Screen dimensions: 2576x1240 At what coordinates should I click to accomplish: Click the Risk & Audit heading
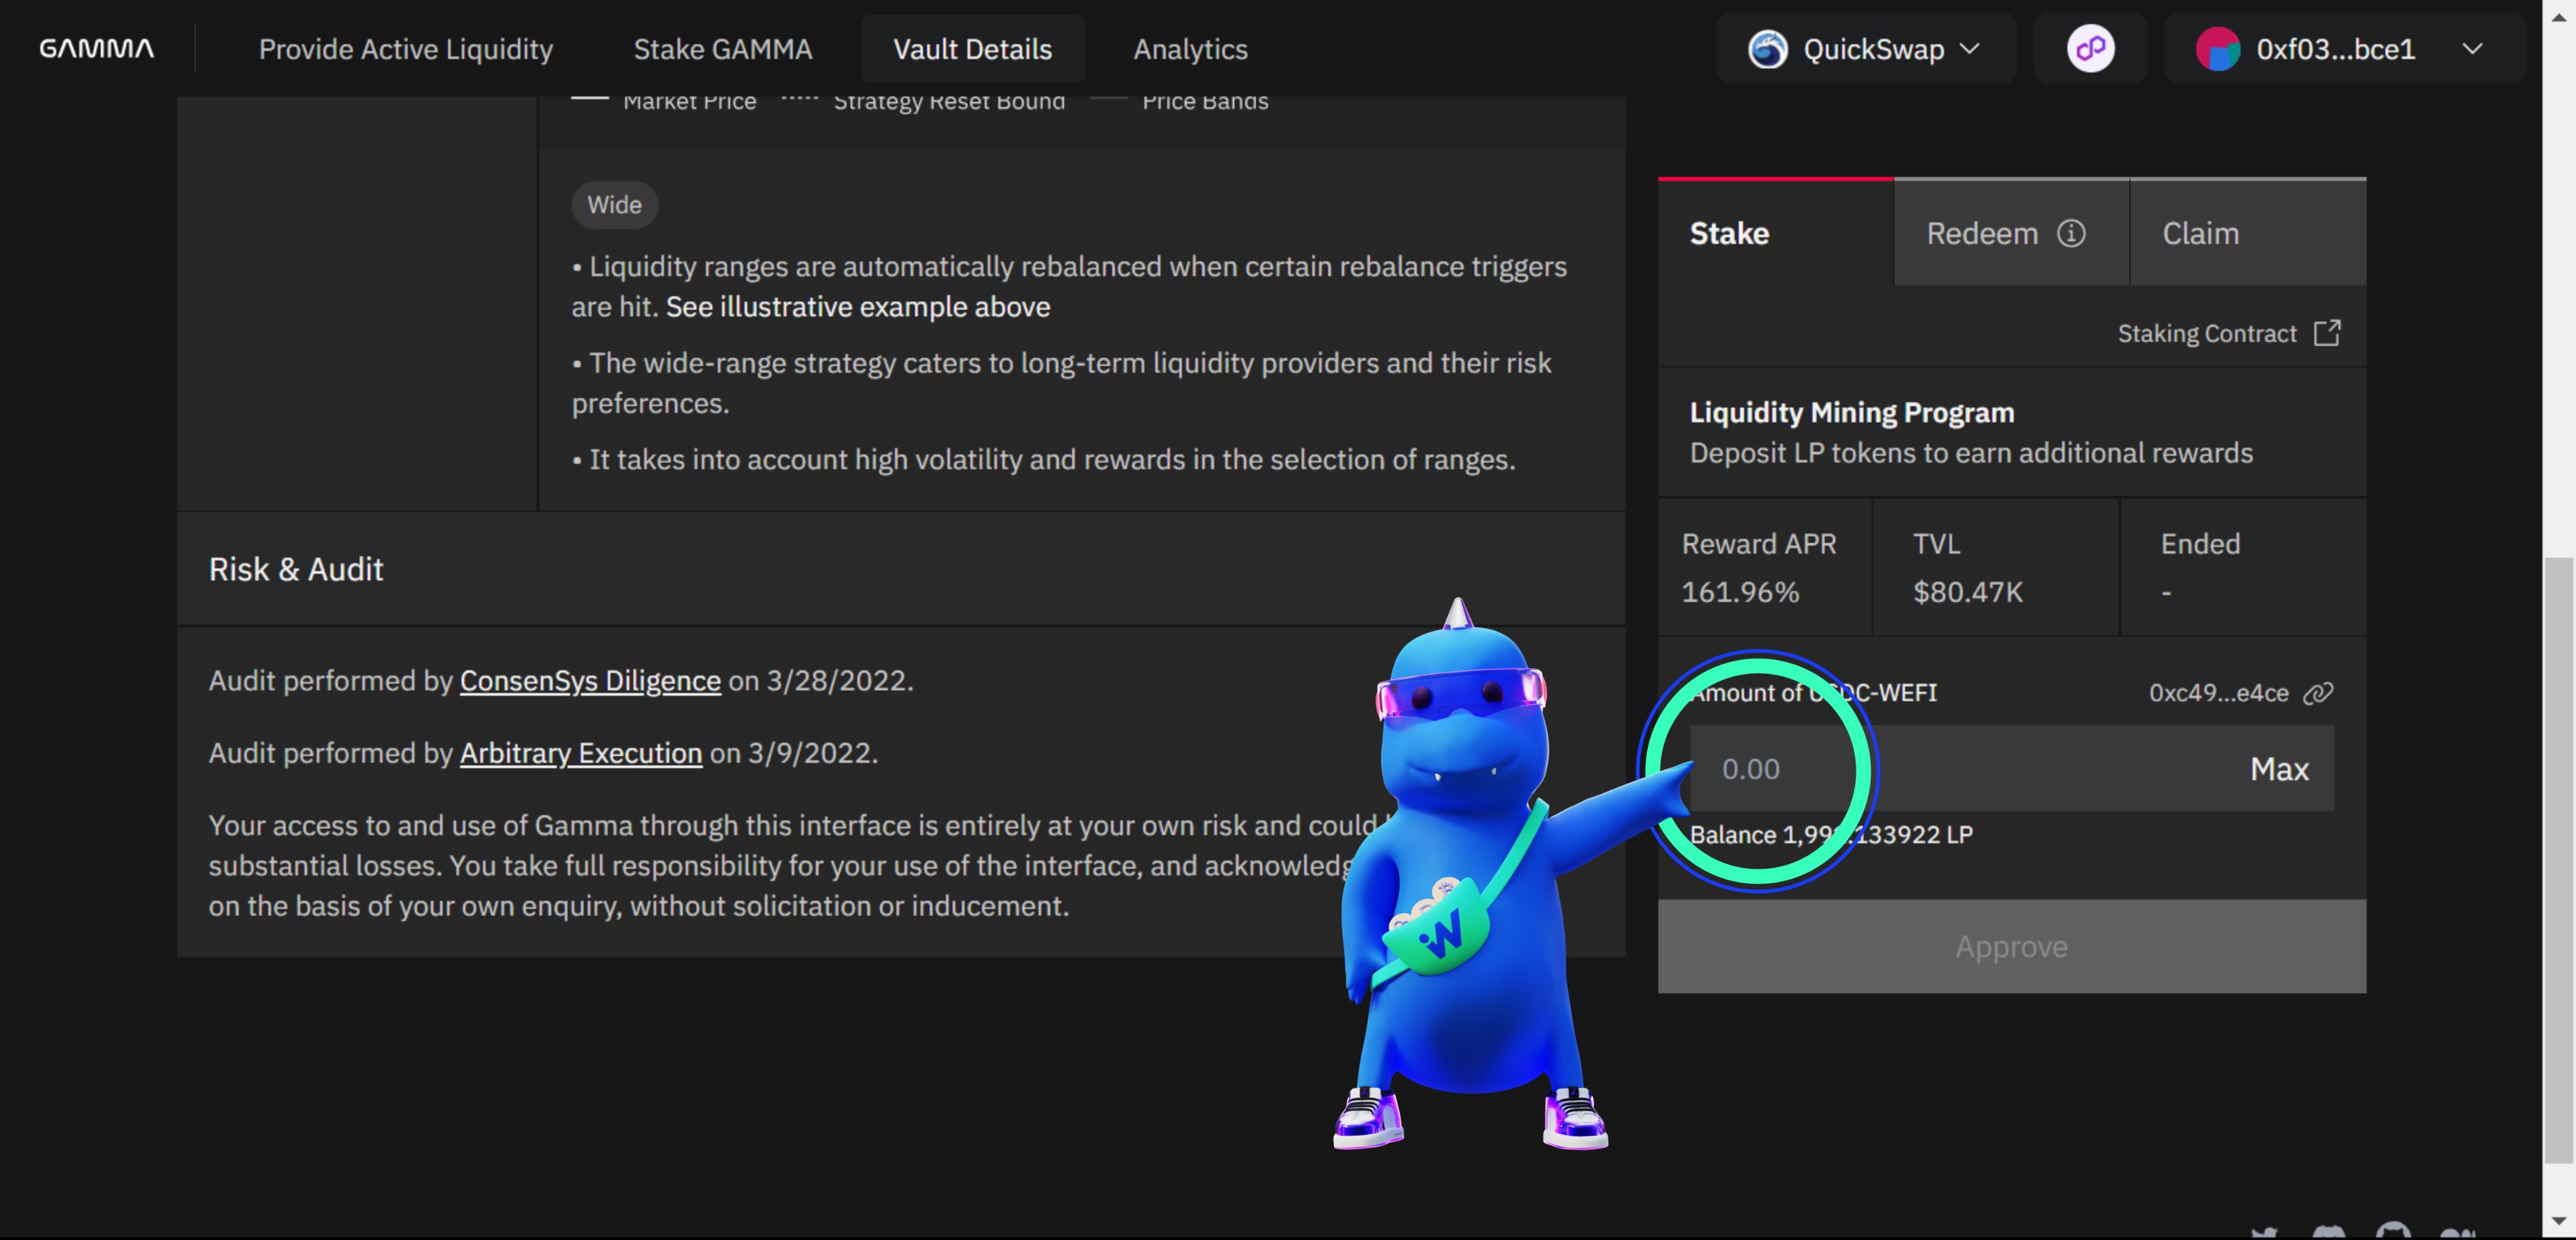[296, 569]
